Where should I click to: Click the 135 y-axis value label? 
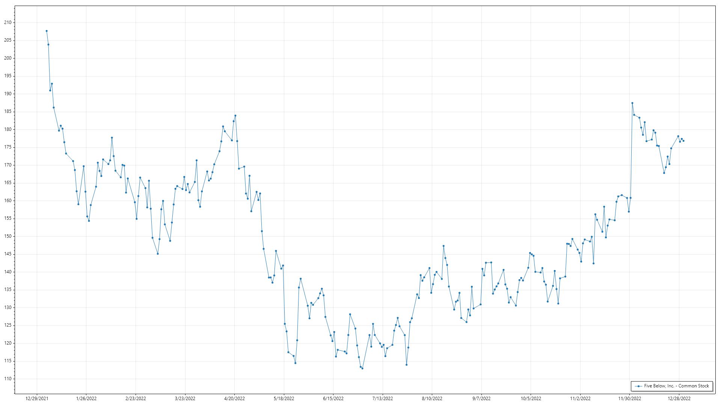tap(8, 290)
